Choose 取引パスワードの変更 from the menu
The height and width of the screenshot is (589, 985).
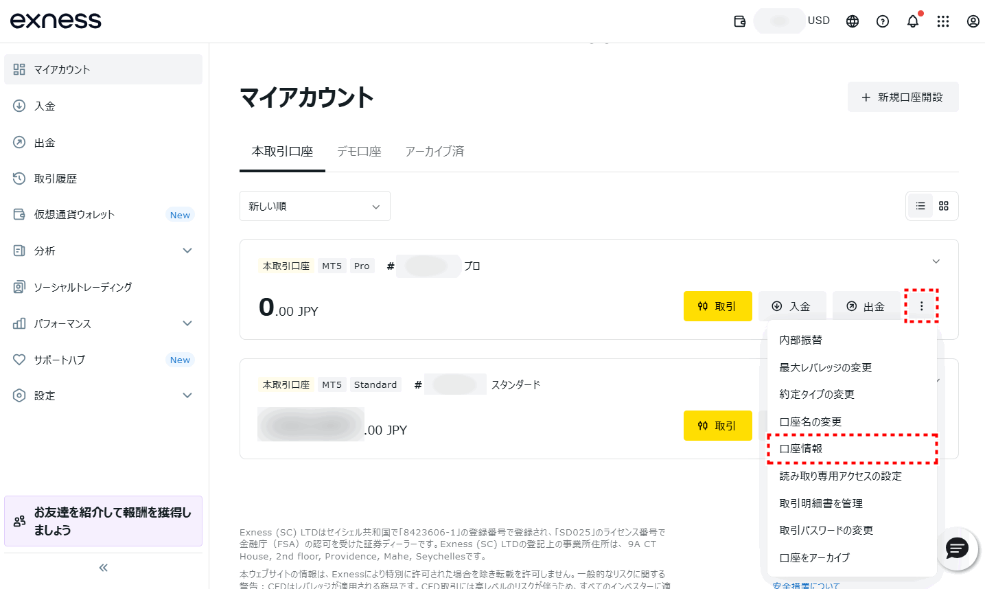(x=851, y=530)
